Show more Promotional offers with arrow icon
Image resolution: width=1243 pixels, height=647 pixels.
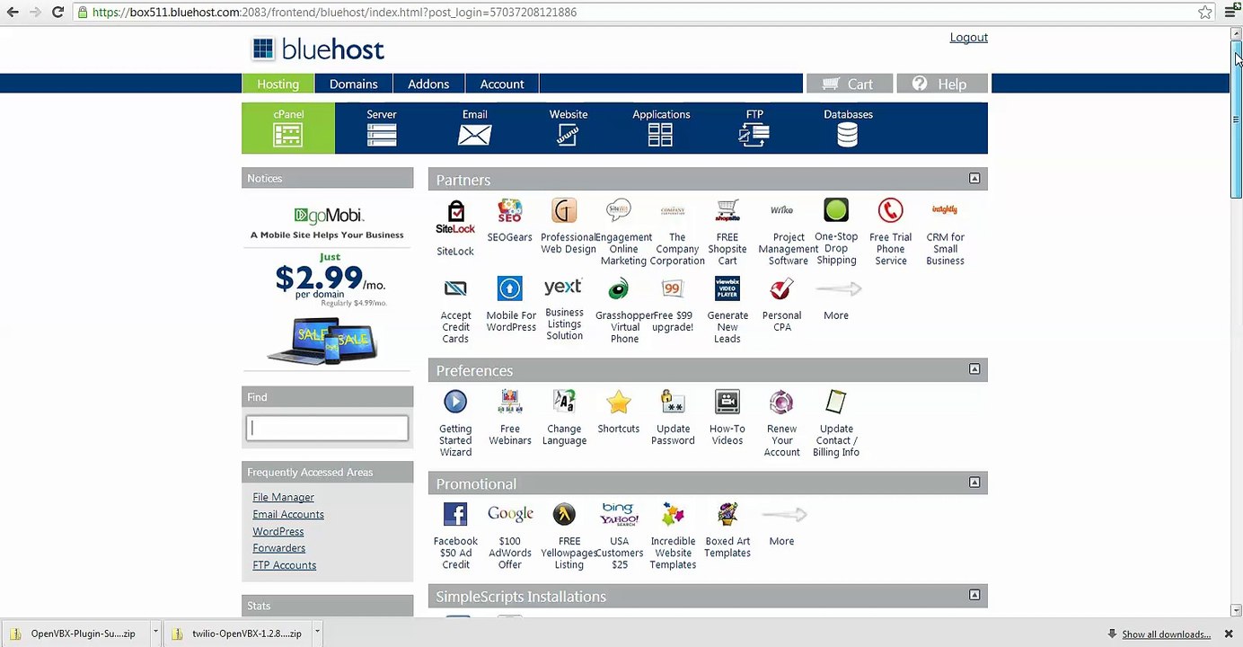point(784,514)
